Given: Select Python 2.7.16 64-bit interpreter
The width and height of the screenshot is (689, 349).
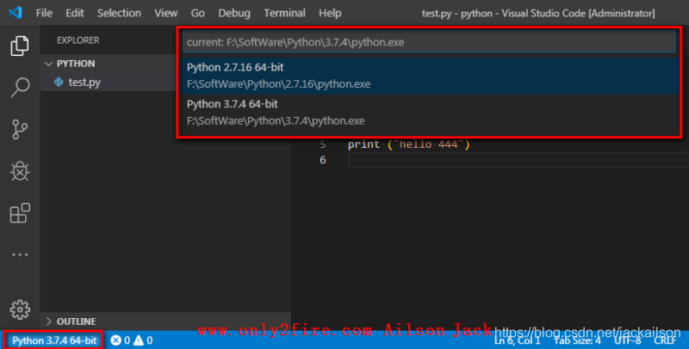Looking at the screenshot, I should (x=429, y=76).
